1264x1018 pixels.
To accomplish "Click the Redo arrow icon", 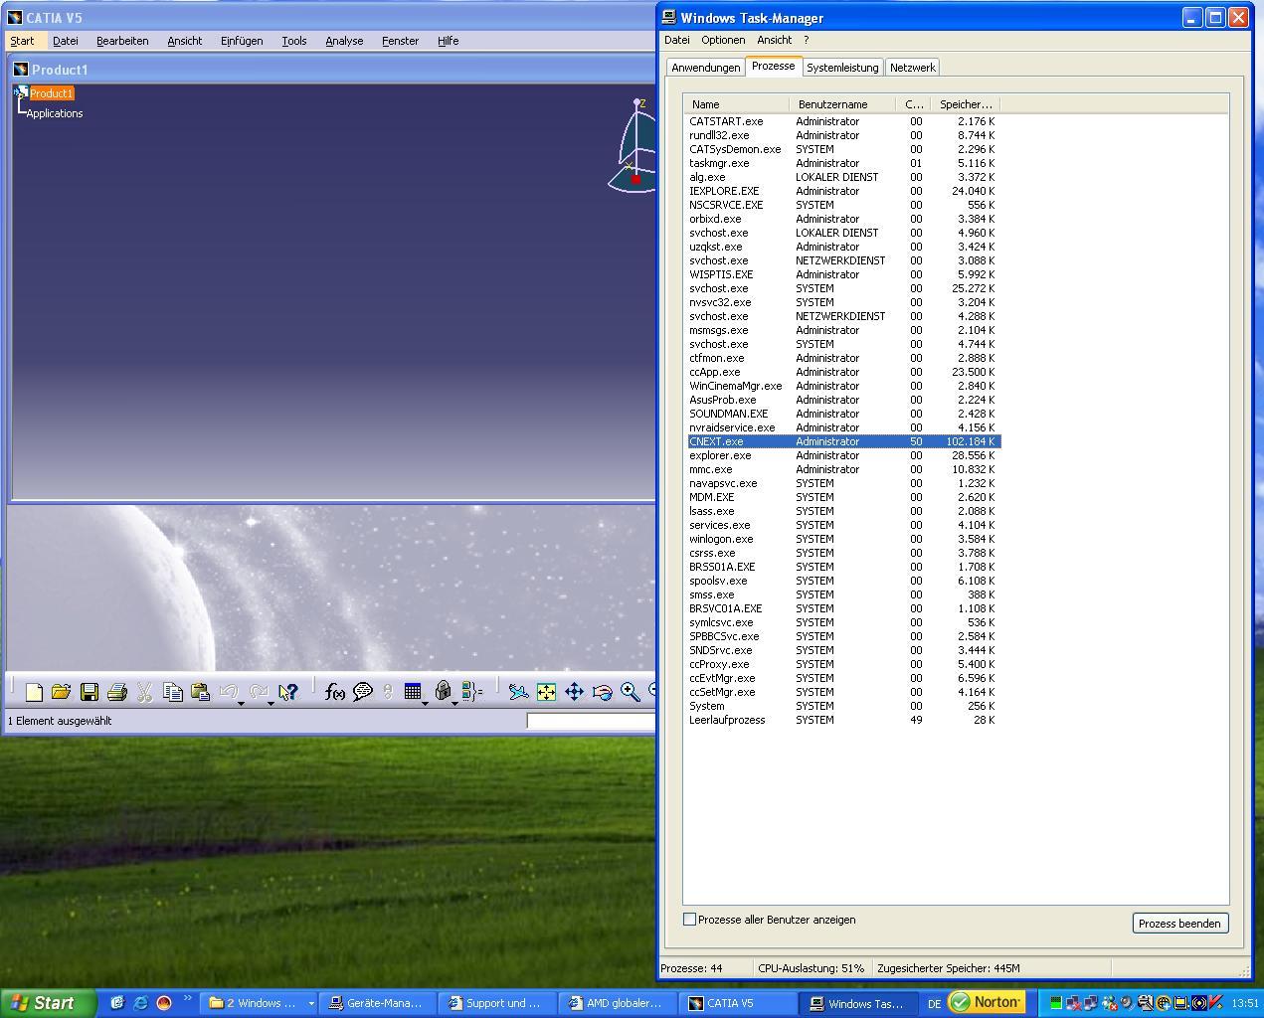I will 259,692.
